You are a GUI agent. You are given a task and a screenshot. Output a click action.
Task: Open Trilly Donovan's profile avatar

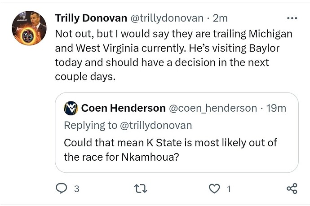point(29,27)
